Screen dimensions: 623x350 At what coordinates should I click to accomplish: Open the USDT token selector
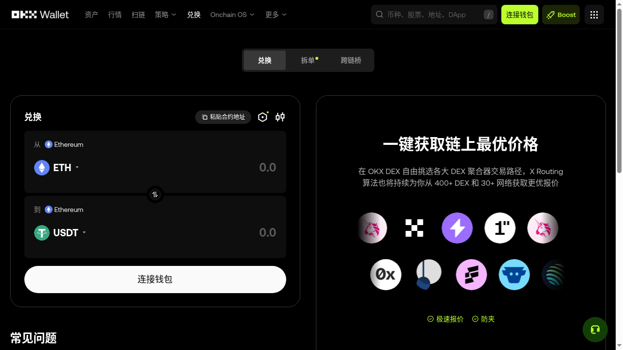pos(60,233)
